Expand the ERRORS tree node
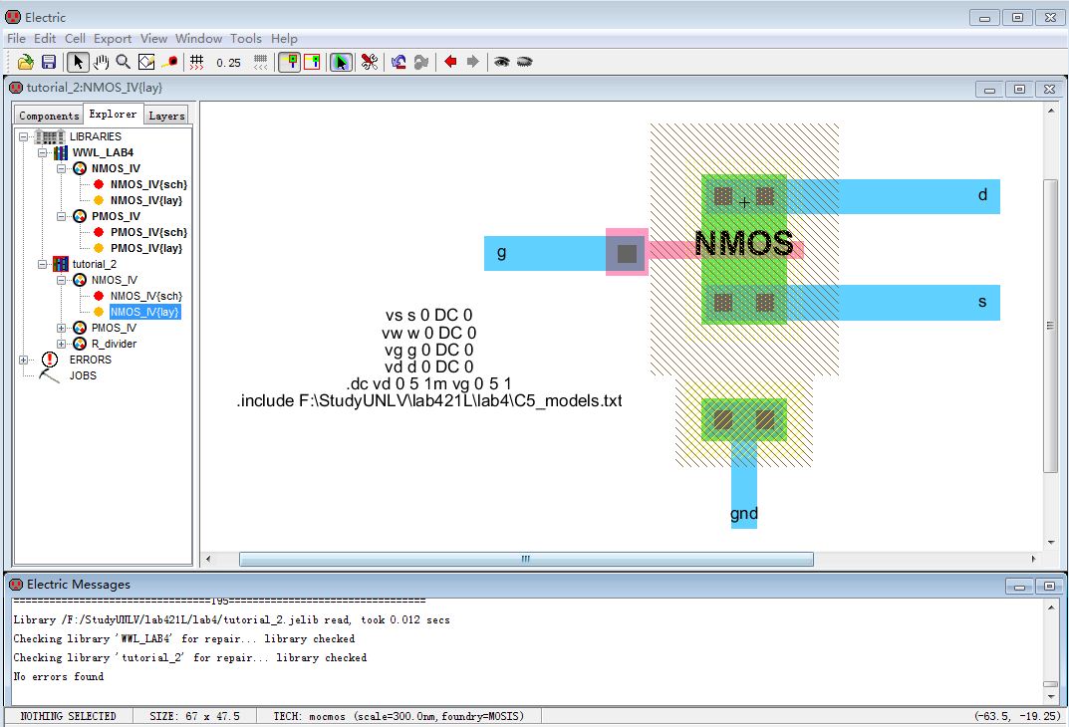 pos(25,360)
